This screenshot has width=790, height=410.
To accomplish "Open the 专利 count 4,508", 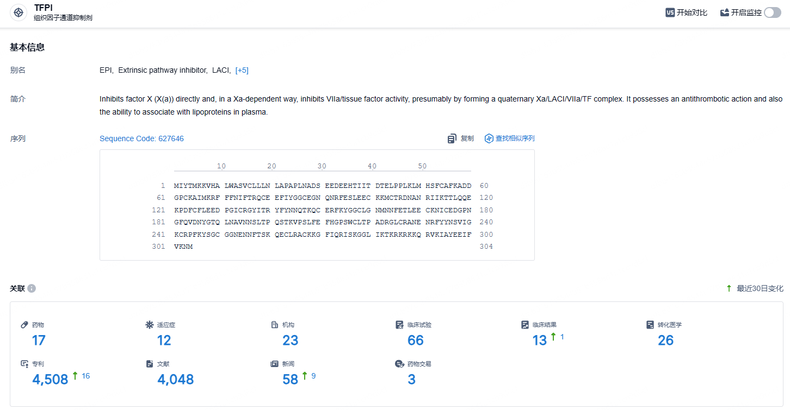I will tap(50, 380).
